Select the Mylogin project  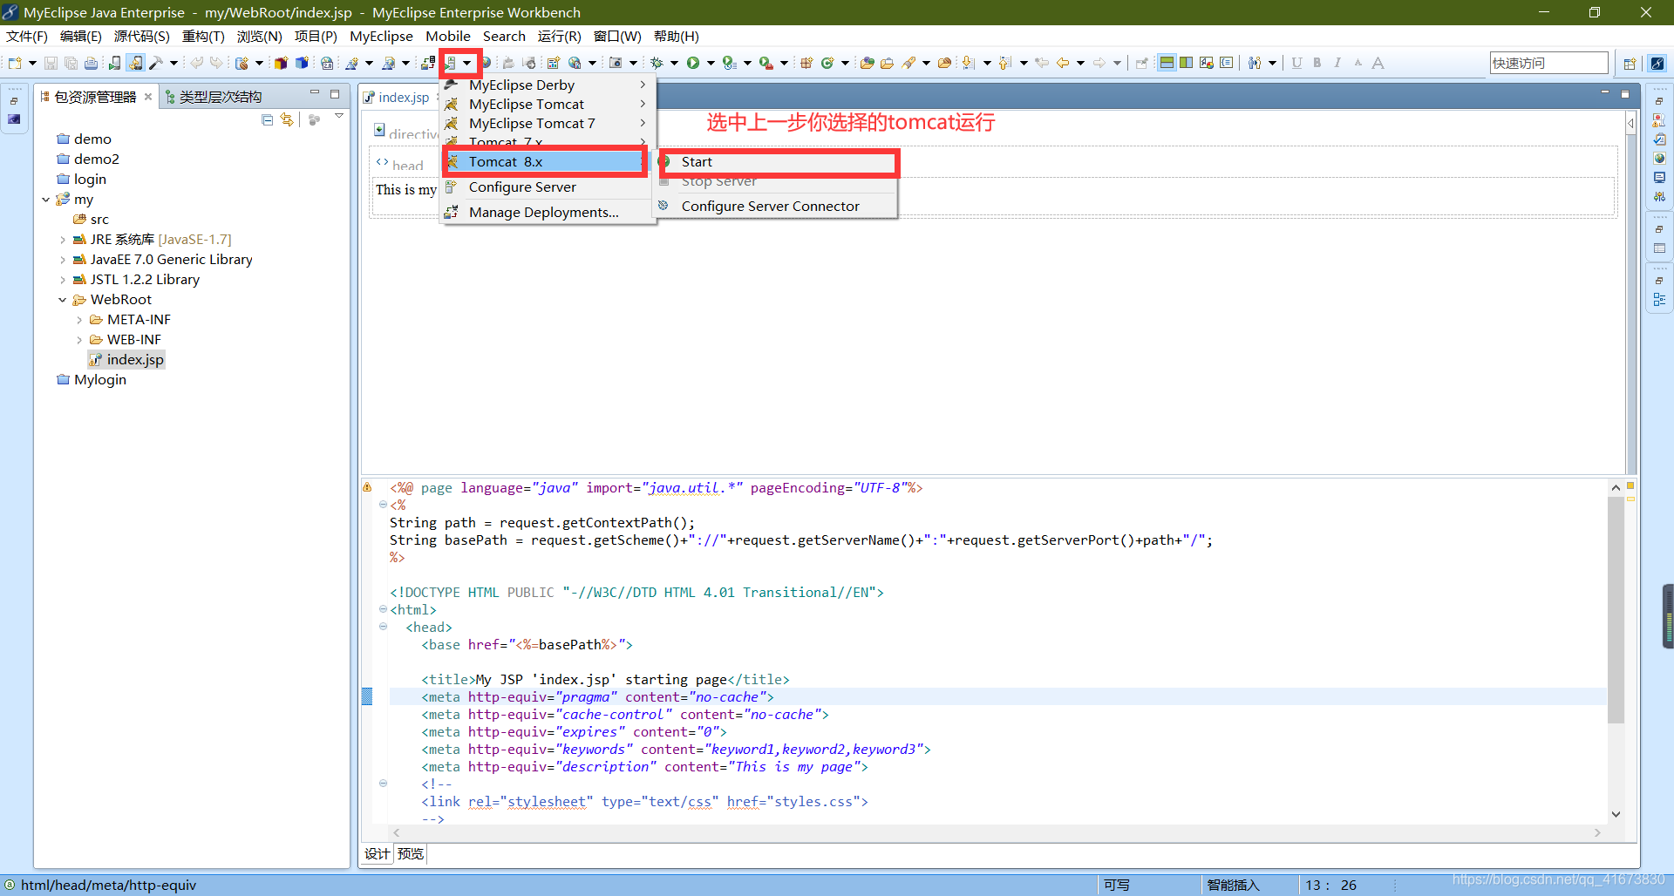tap(92, 380)
